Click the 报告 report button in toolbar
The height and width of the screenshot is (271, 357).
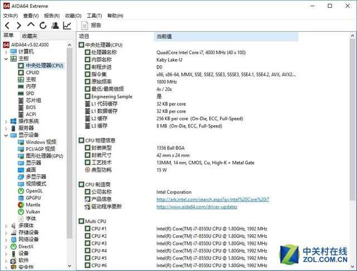[x=91, y=25]
